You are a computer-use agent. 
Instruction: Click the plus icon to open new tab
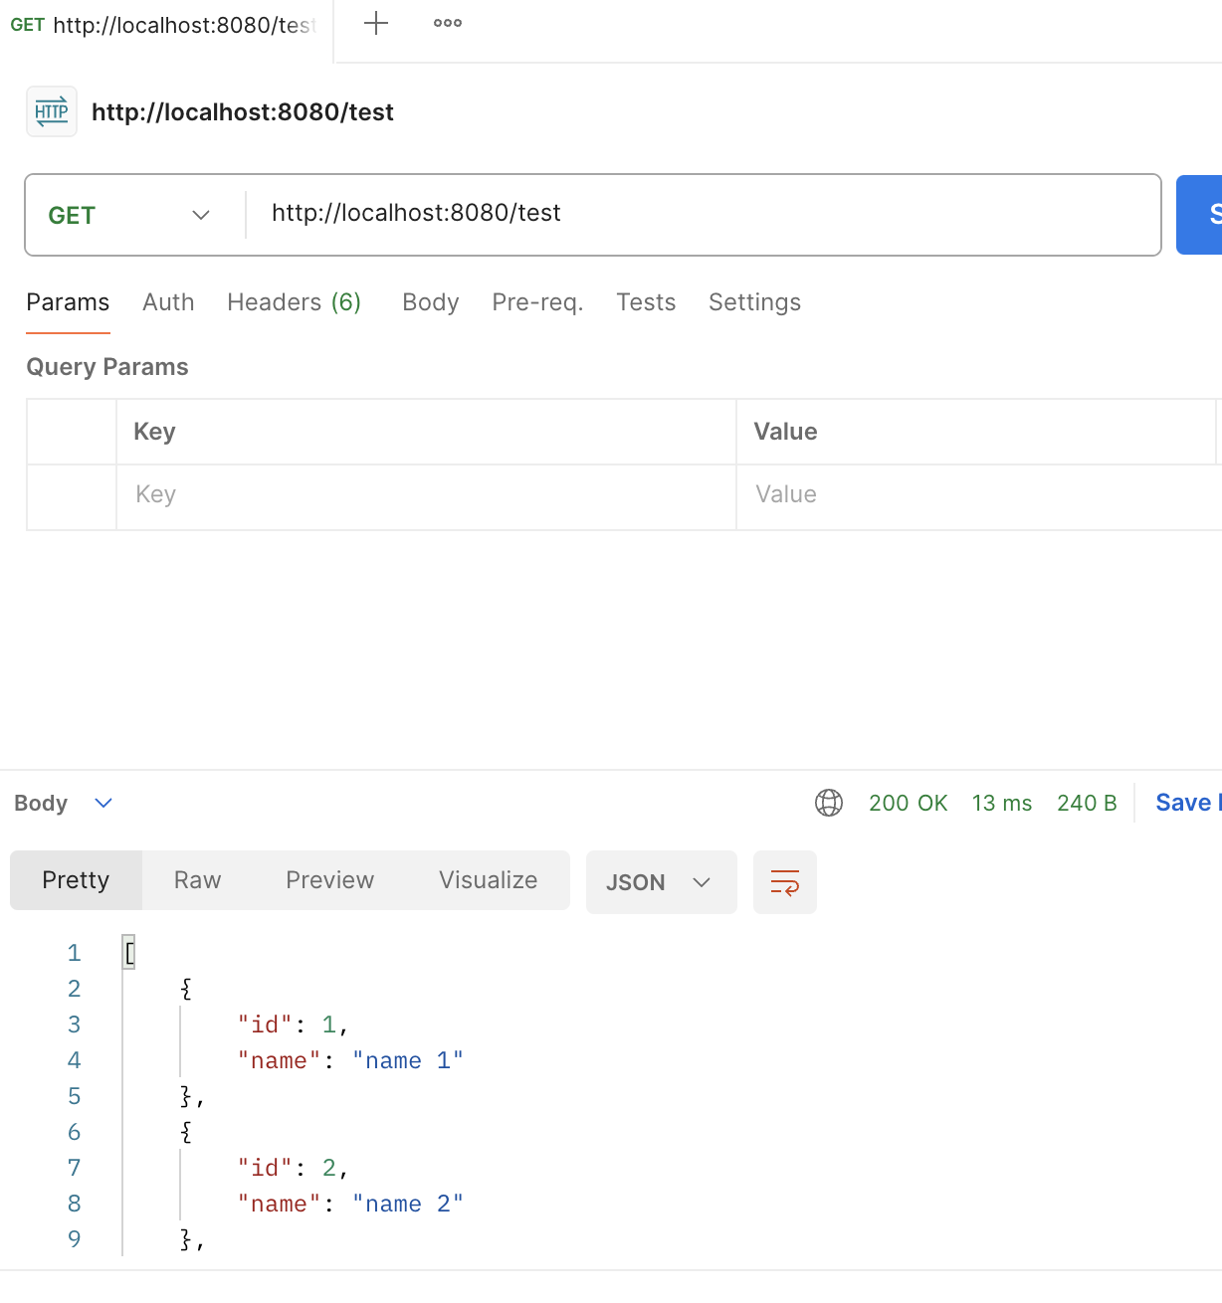[376, 24]
